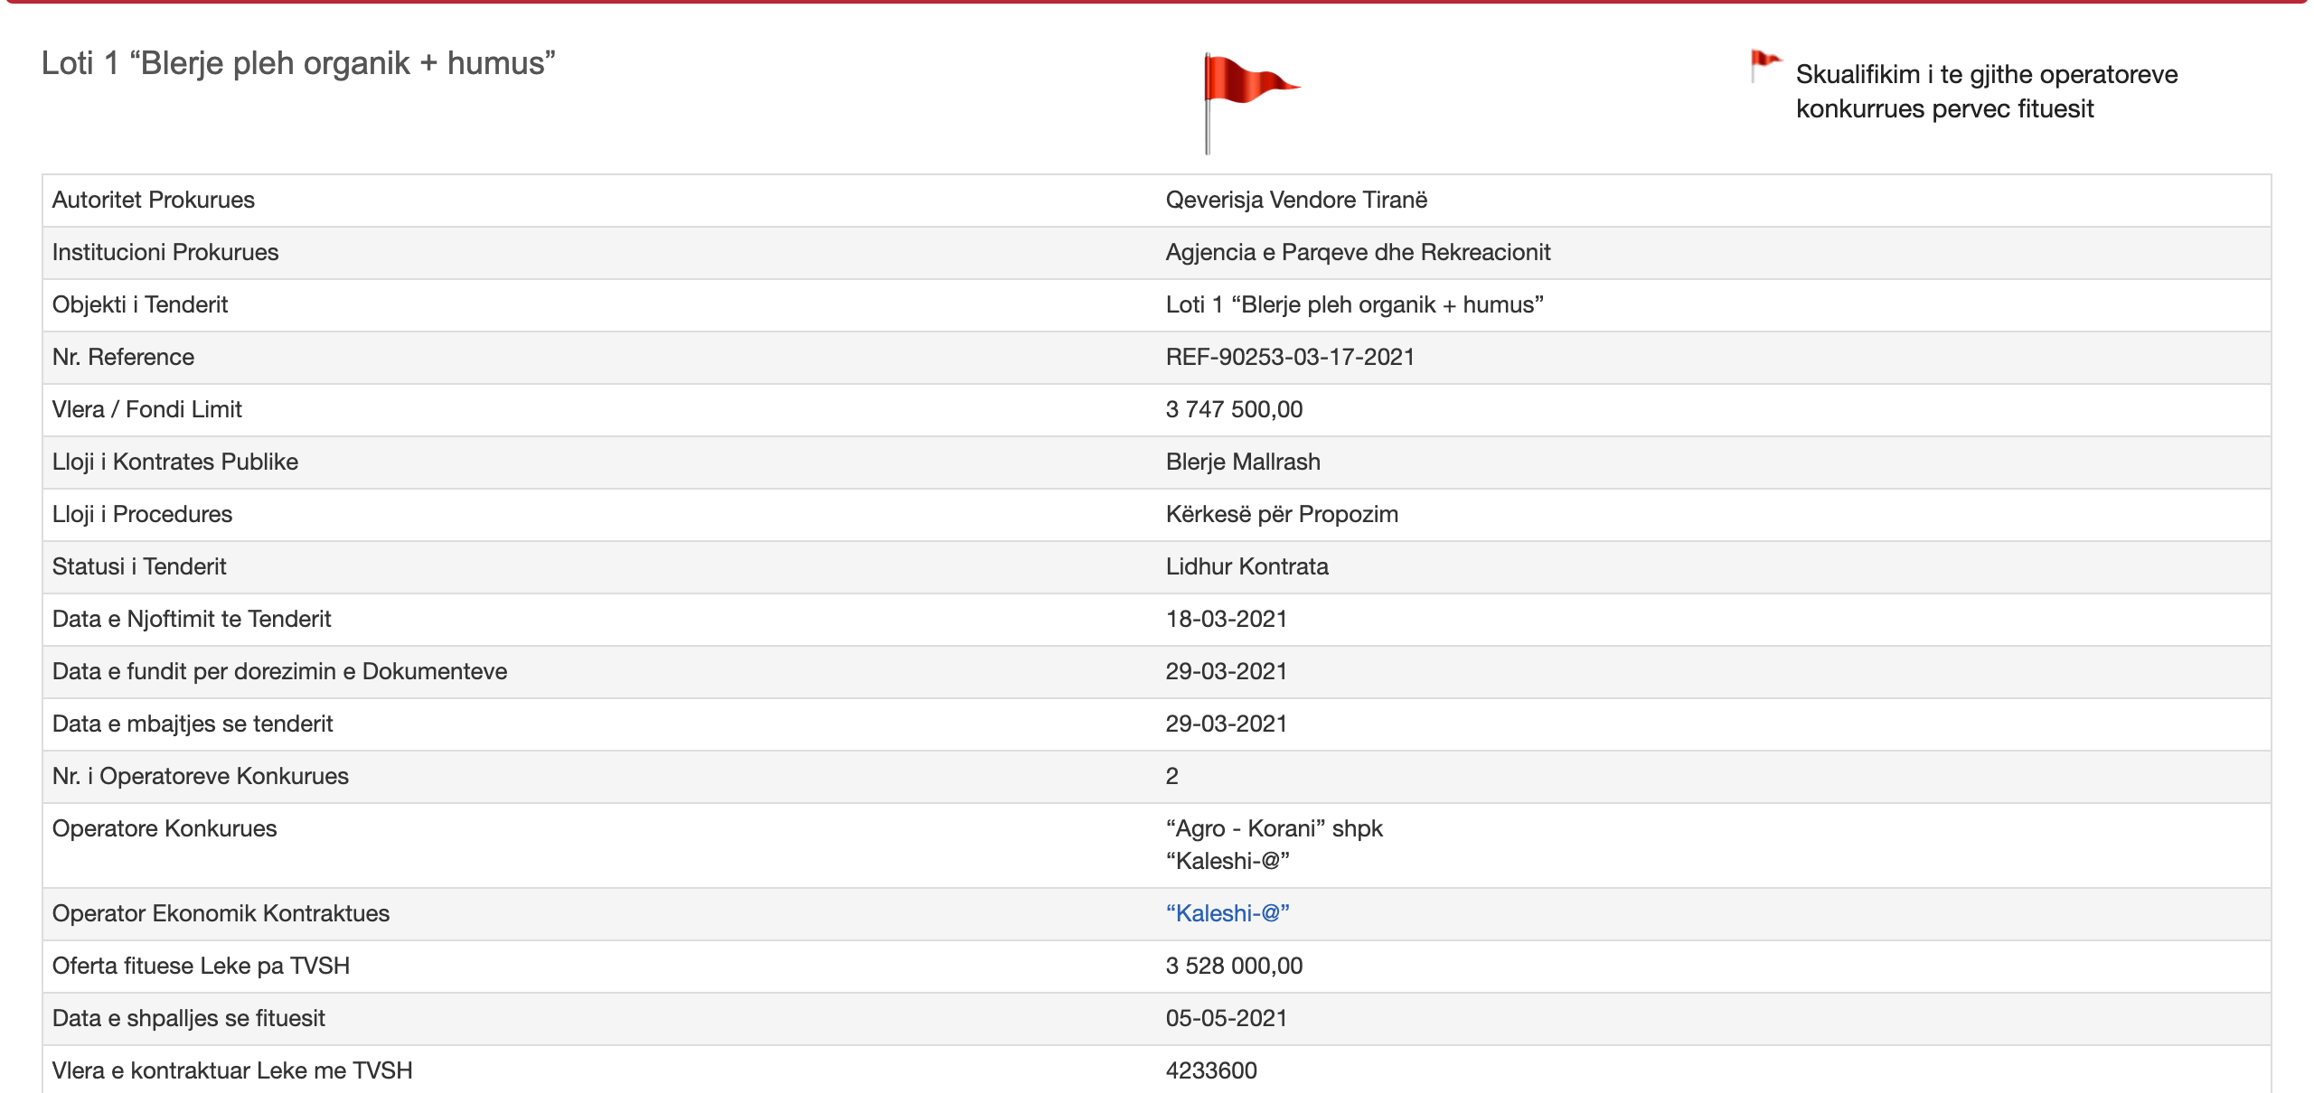Click Kërkesë për Propozim procedure value

(x=1281, y=514)
